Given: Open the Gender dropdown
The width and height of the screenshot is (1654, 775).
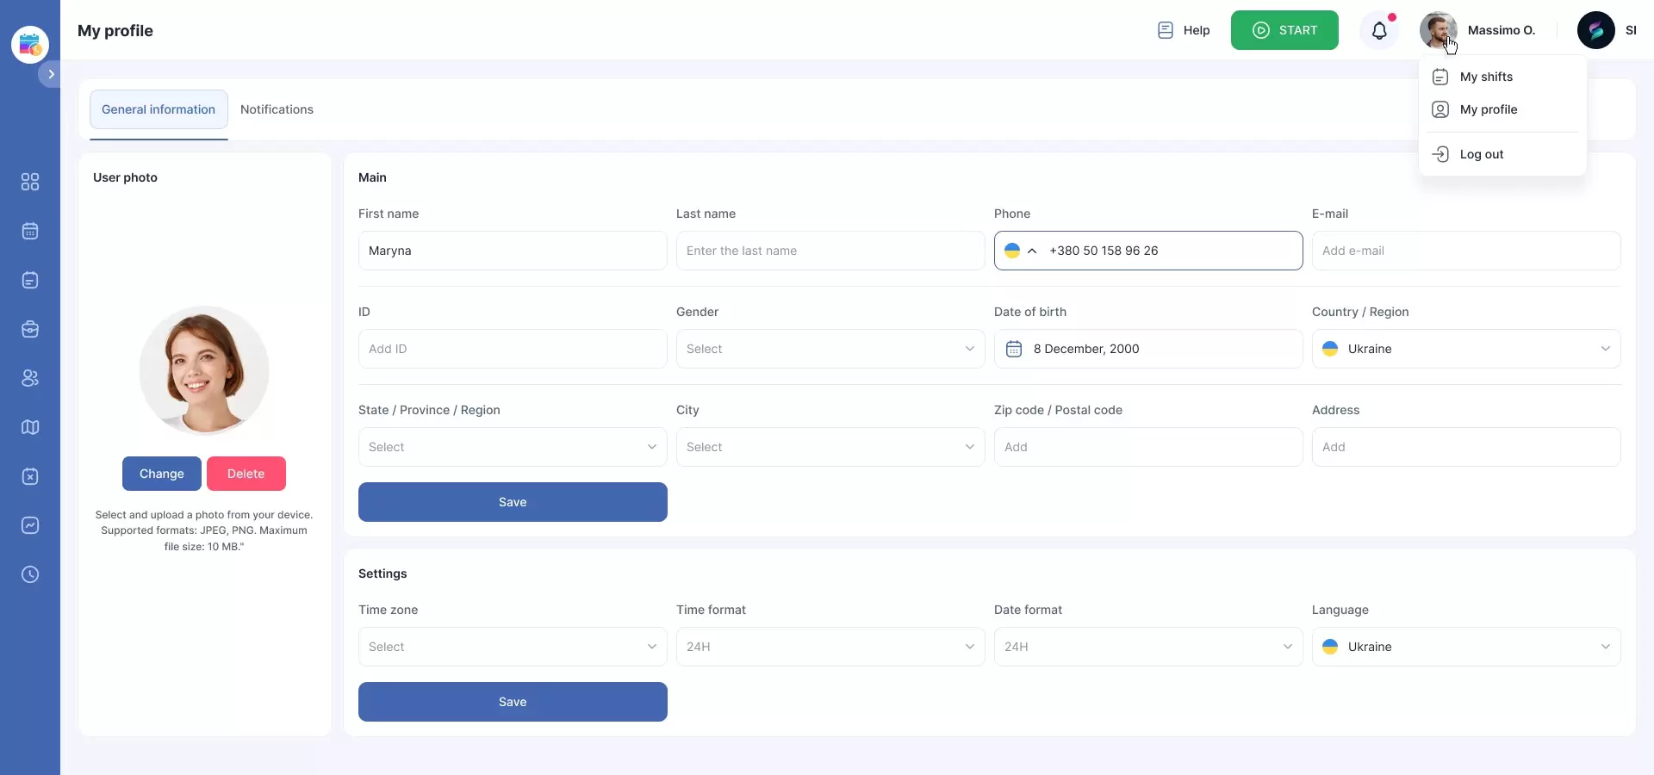Looking at the screenshot, I should tap(830, 349).
